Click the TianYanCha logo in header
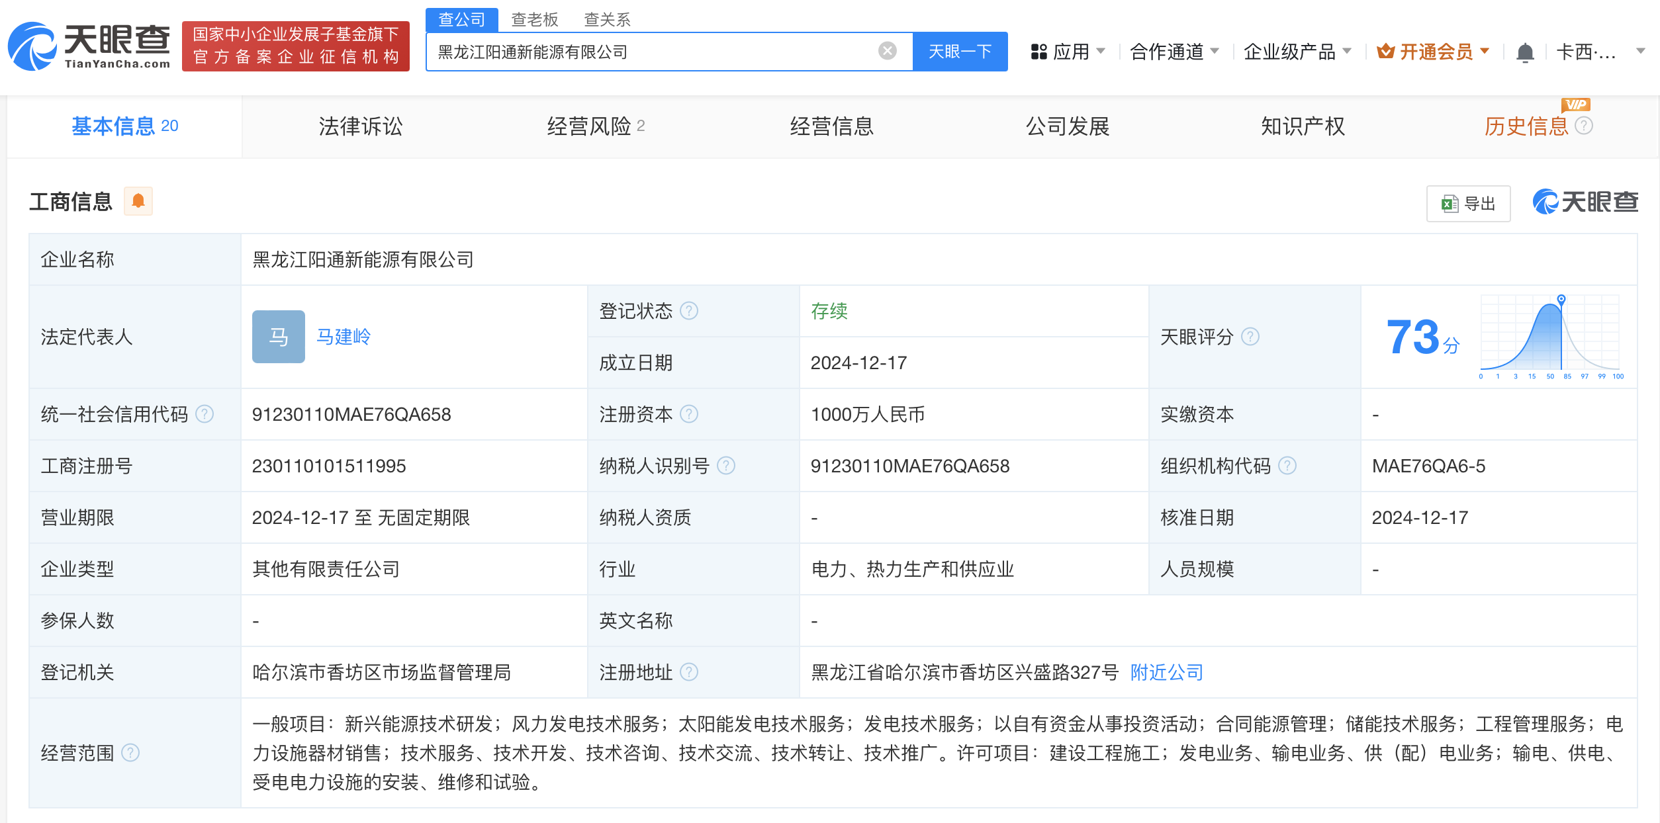Image resolution: width=1660 pixels, height=823 pixels. [x=89, y=46]
